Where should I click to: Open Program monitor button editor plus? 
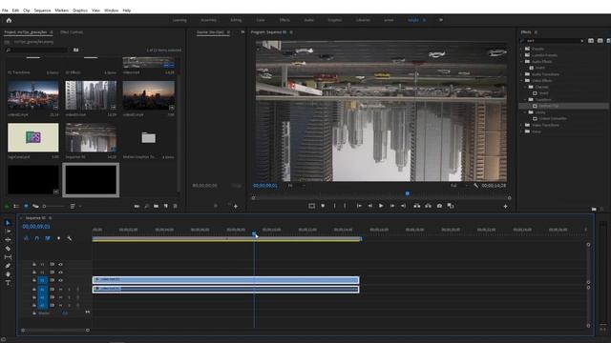pos(505,206)
